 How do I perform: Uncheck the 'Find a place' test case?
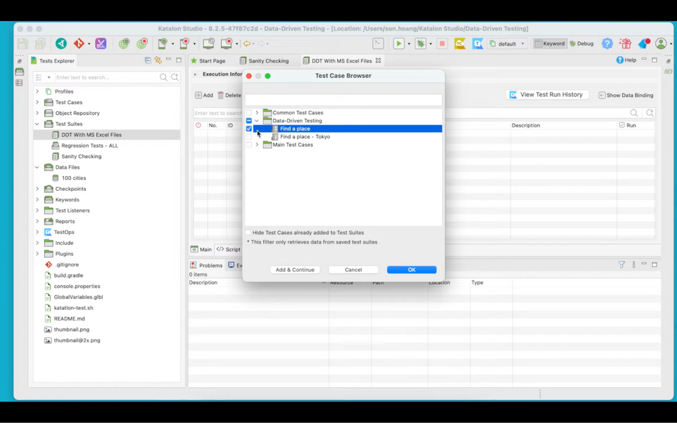249,129
